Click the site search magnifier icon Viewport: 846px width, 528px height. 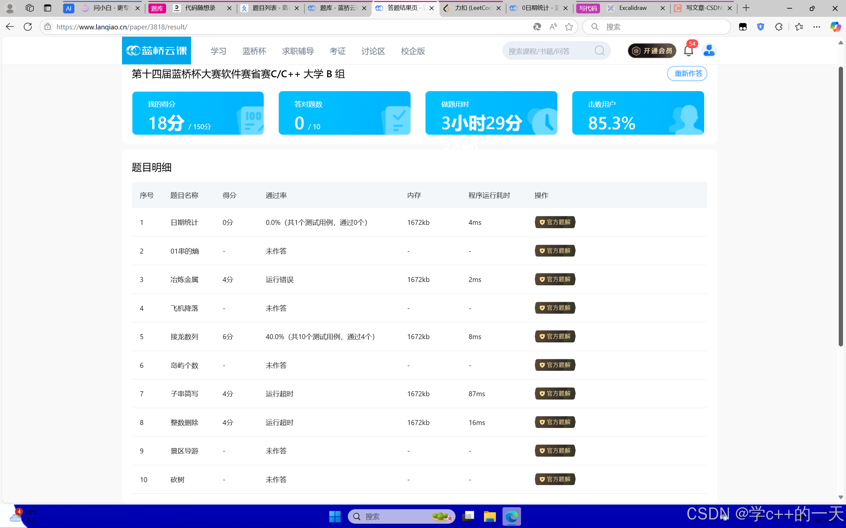[599, 51]
